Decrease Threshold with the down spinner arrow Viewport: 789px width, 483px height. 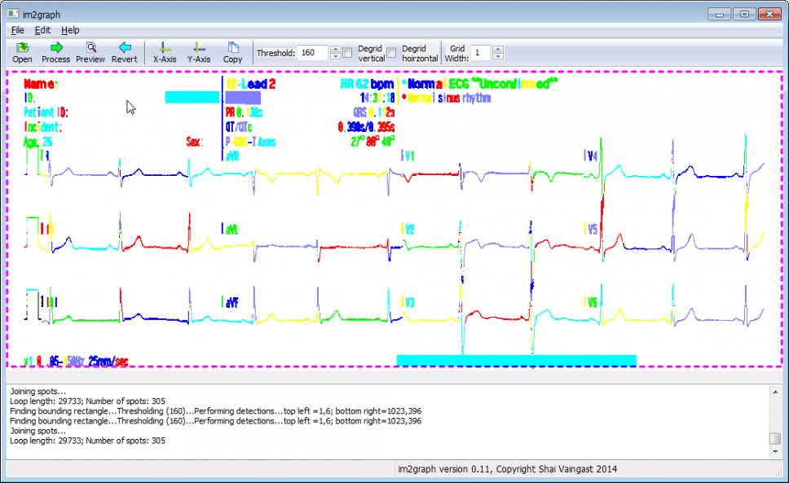pyautogui.click(x=335, y=57)
